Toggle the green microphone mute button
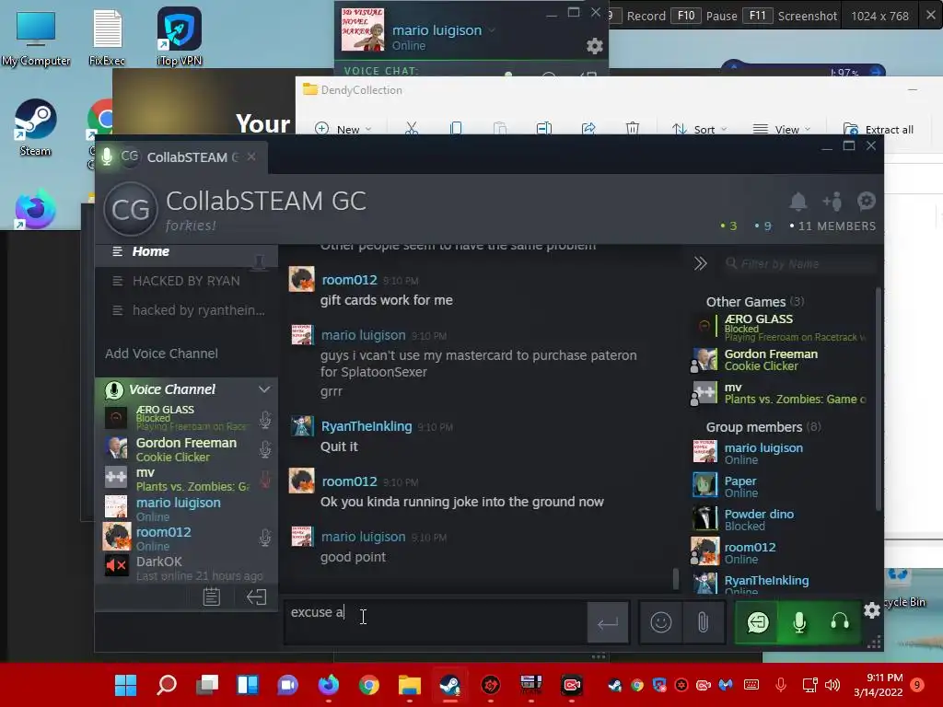This screenshot has height=707, width=943. coord(799,622)
